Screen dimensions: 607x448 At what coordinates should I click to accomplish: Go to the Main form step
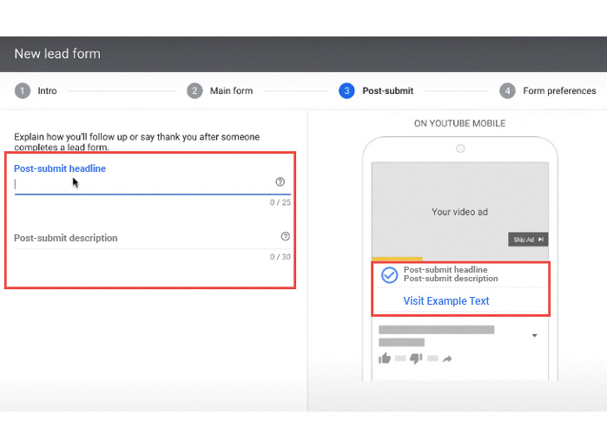(232, 90)
